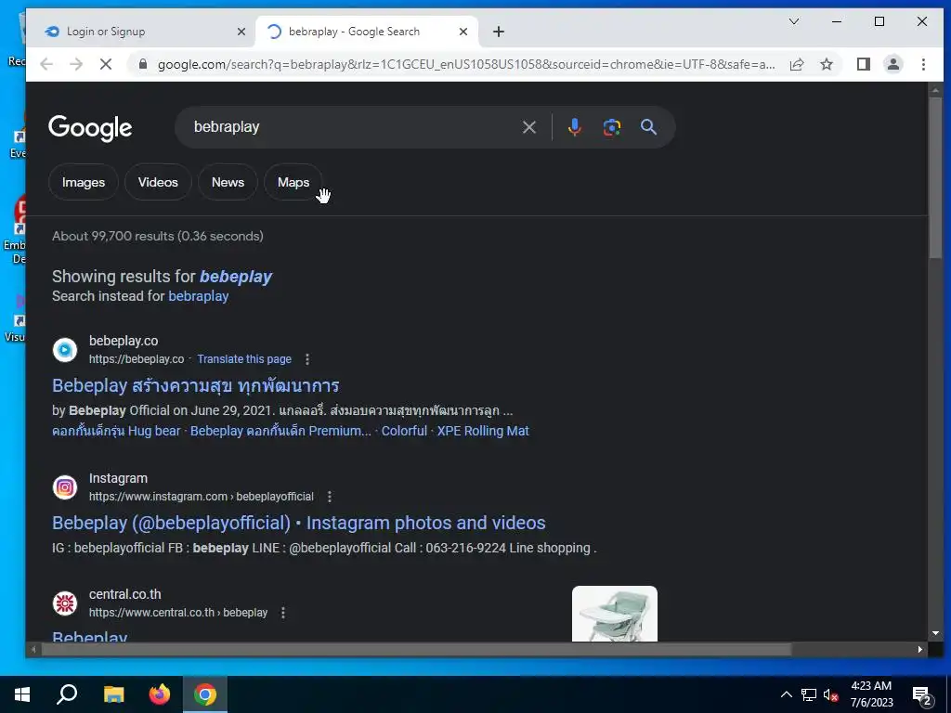Open the XPE Rolling Mat sitelink
This screenshot has width=951, height=713.
[x=483, y=431]
